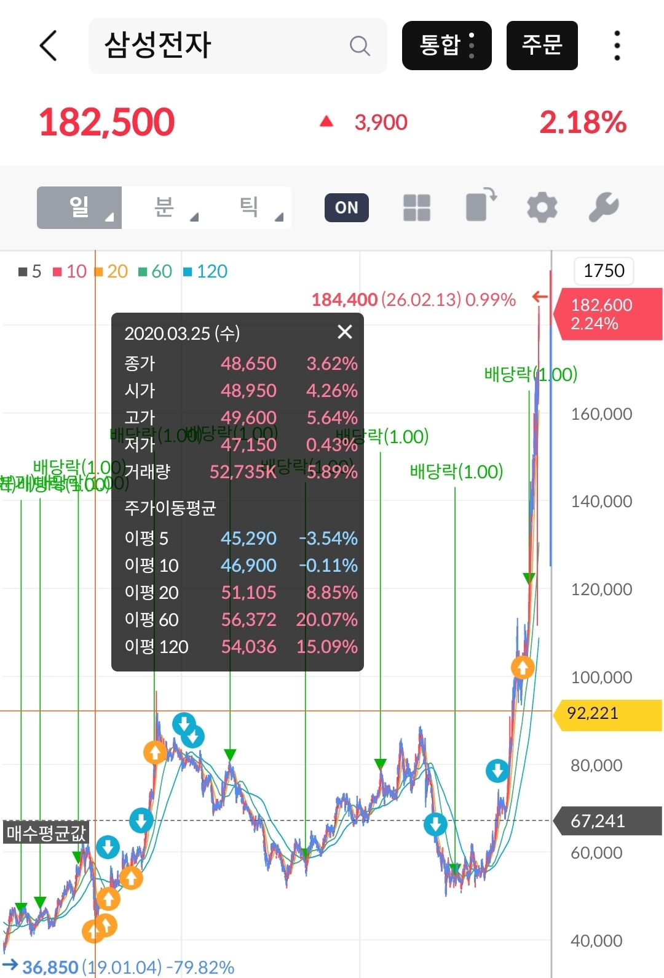Open the wrench tools icon
Image resolution: width=664 pixels, height=978 pixels.
tap(603, 207)
